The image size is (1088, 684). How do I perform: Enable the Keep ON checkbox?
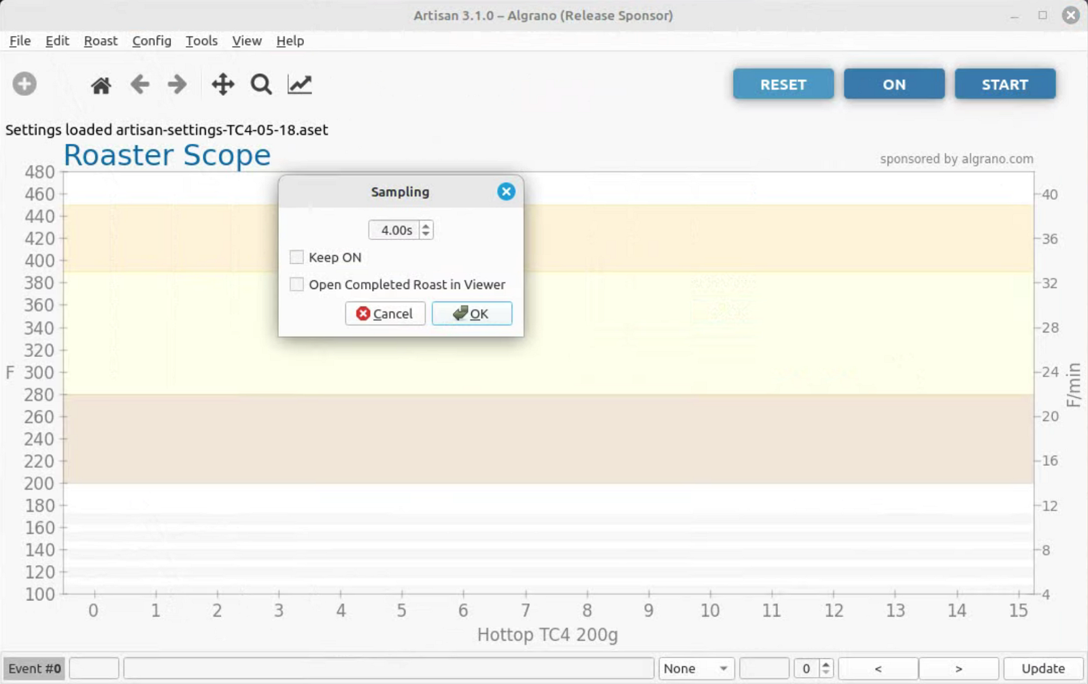[296, 257]
